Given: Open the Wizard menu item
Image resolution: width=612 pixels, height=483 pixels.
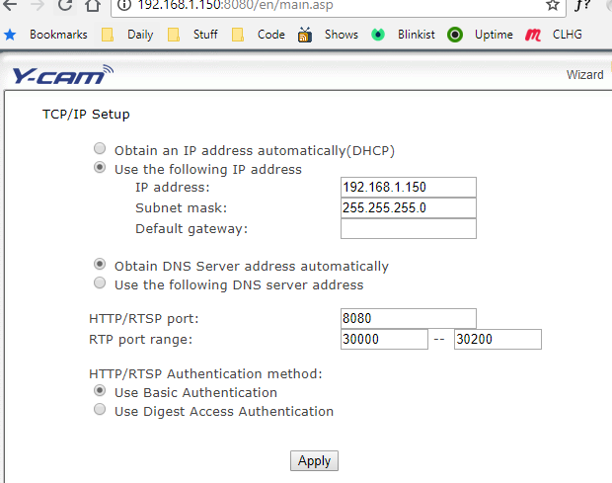Looking at the screenshot, I should click(584, 75).
